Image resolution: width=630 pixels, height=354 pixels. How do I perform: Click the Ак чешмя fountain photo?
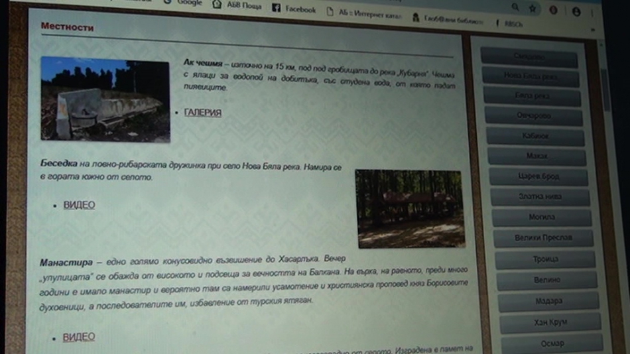coord(105,99)
